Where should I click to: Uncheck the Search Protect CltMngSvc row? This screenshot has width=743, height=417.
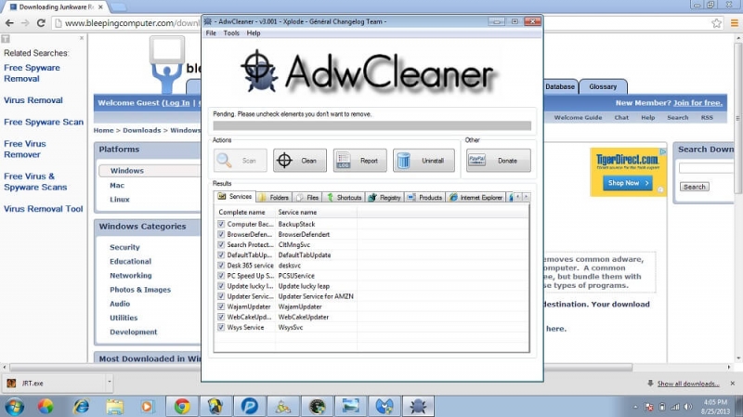pyautogui.click(x=221, y=244)
